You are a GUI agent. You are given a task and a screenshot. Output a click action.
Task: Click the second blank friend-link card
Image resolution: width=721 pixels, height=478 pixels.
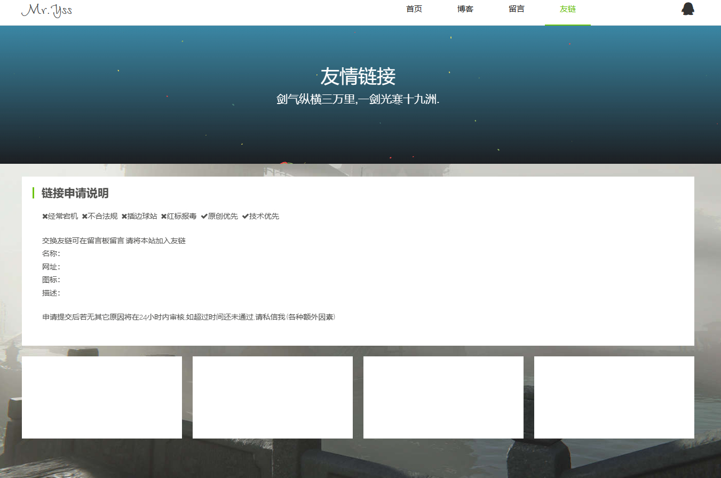tap(273, 397)
